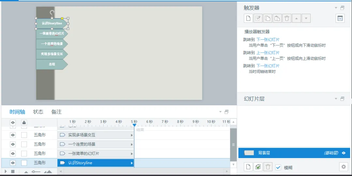Image resolution: width=352 pixels, height=176 pixels.
Task: Hide the 一个连贯的场景 object
Action: coord(13,144)
